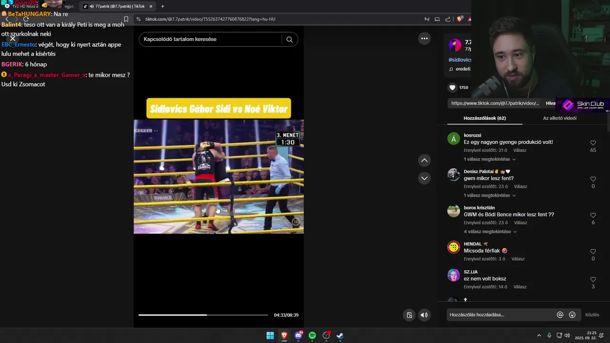The image size is (610, 343).
Task: Open Denisz Palotai's profile avatar
Action: [x=454, y=175]
